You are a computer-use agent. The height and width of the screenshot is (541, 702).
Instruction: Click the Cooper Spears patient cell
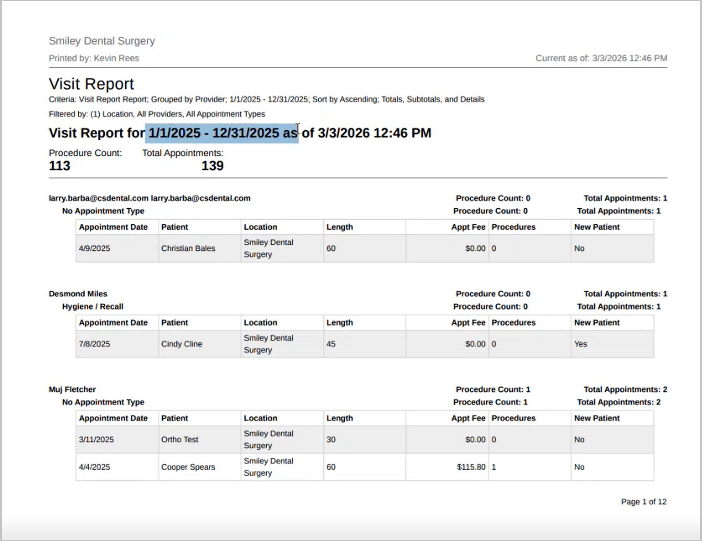pos(188,467)
